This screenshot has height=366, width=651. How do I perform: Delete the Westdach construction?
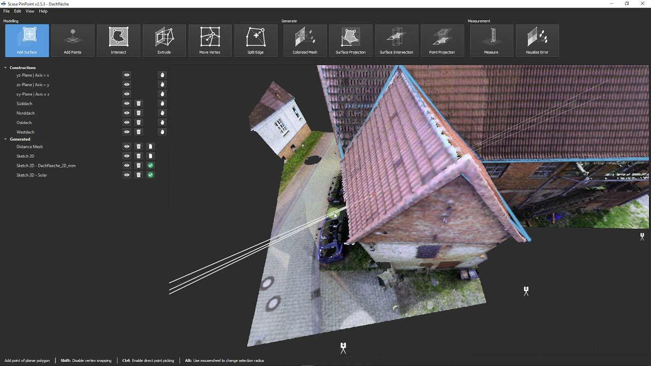(138, 132)
